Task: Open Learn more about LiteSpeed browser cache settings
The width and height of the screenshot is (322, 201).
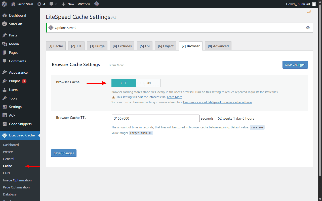Action: pyautogui.click(x=218, y=102)
